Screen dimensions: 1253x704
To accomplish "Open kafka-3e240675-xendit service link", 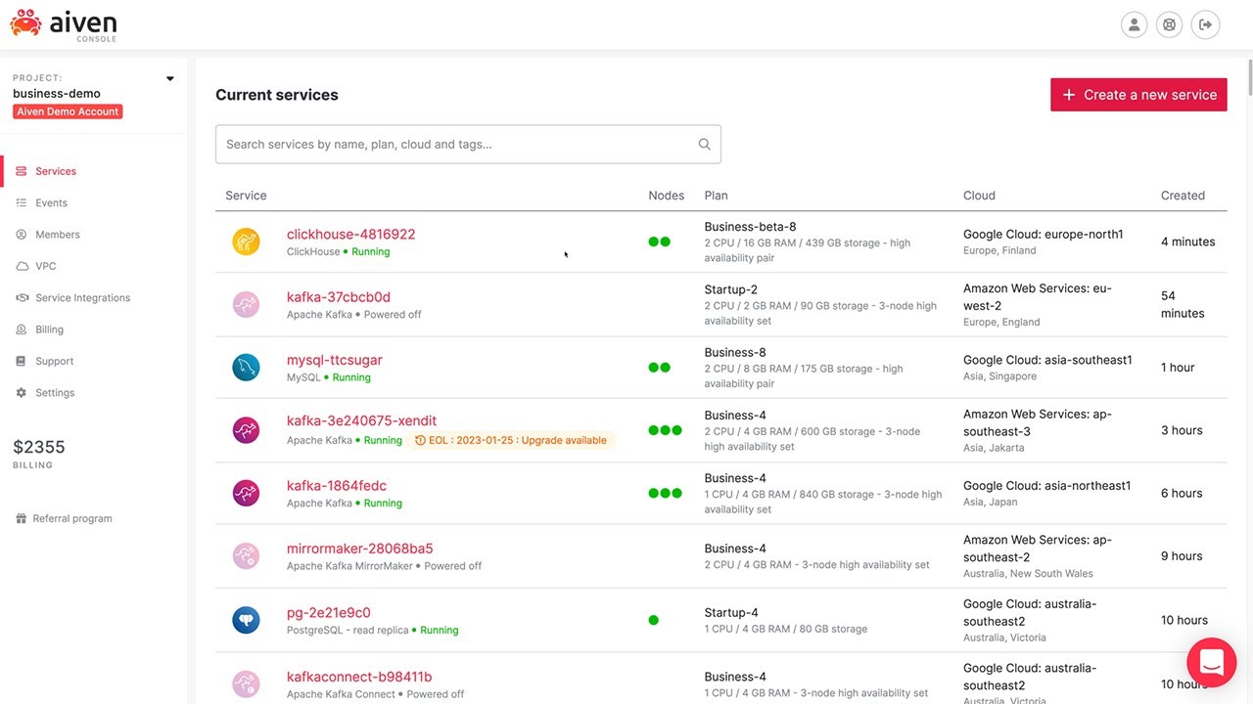I will point(361,420).
